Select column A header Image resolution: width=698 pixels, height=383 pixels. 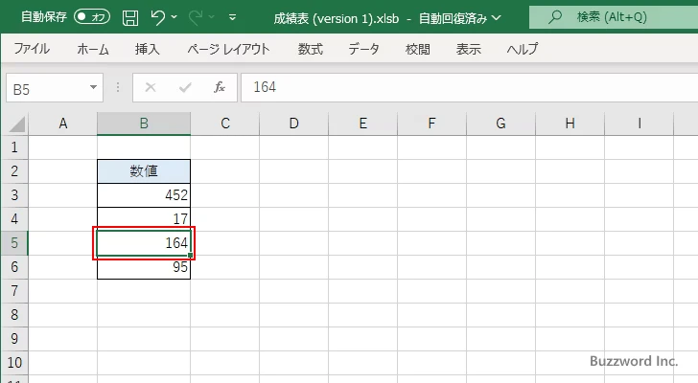pyautogui.click(x=63, y=124)
